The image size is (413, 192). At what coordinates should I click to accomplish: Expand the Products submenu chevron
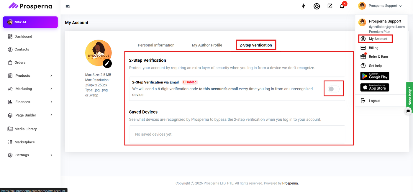tap(51, 76)
